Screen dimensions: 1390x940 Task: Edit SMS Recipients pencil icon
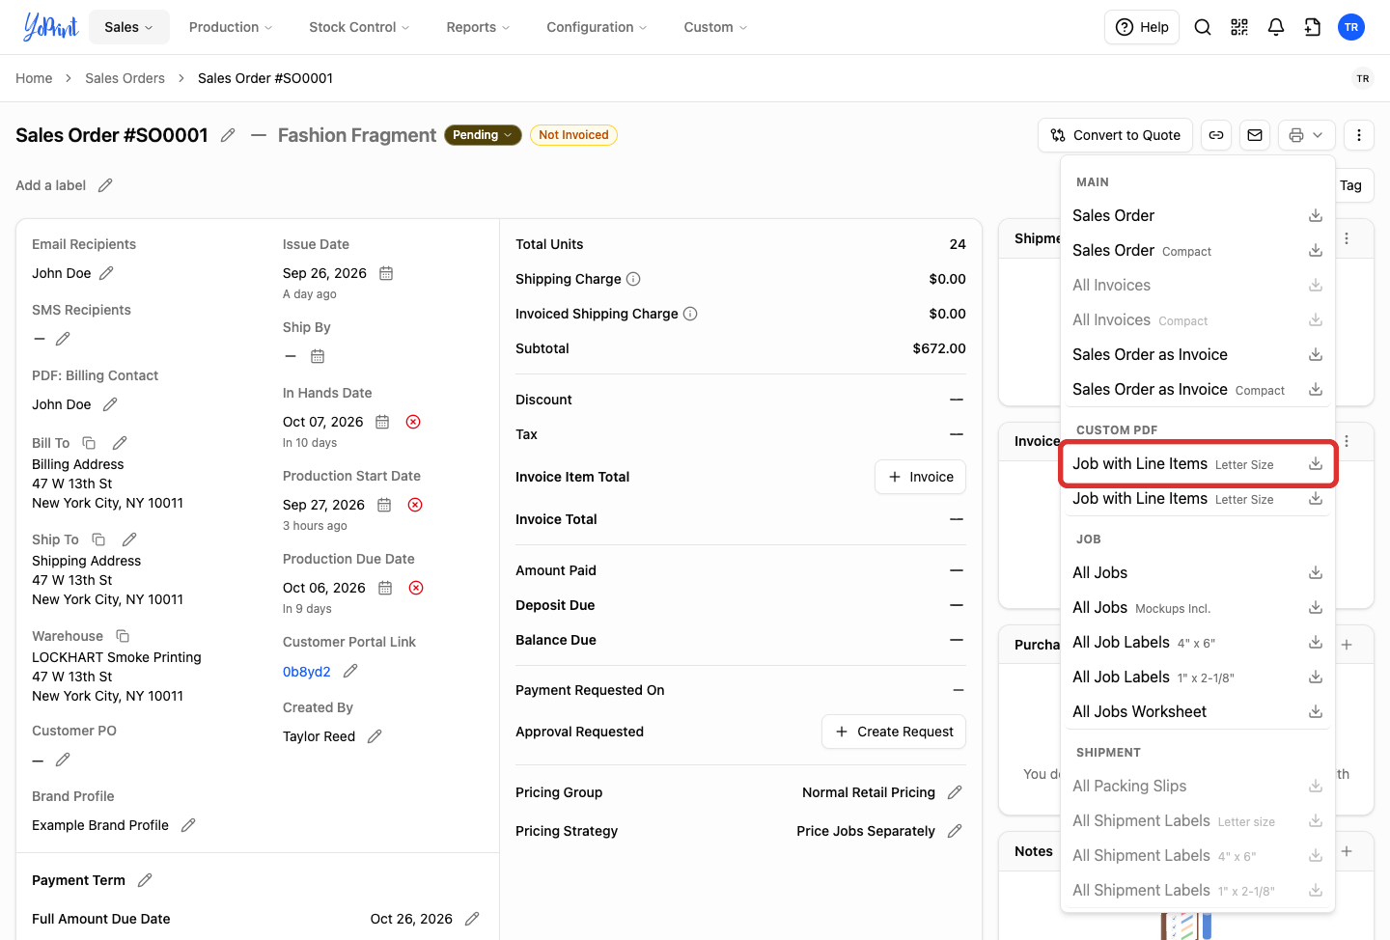tap(63, 339)
